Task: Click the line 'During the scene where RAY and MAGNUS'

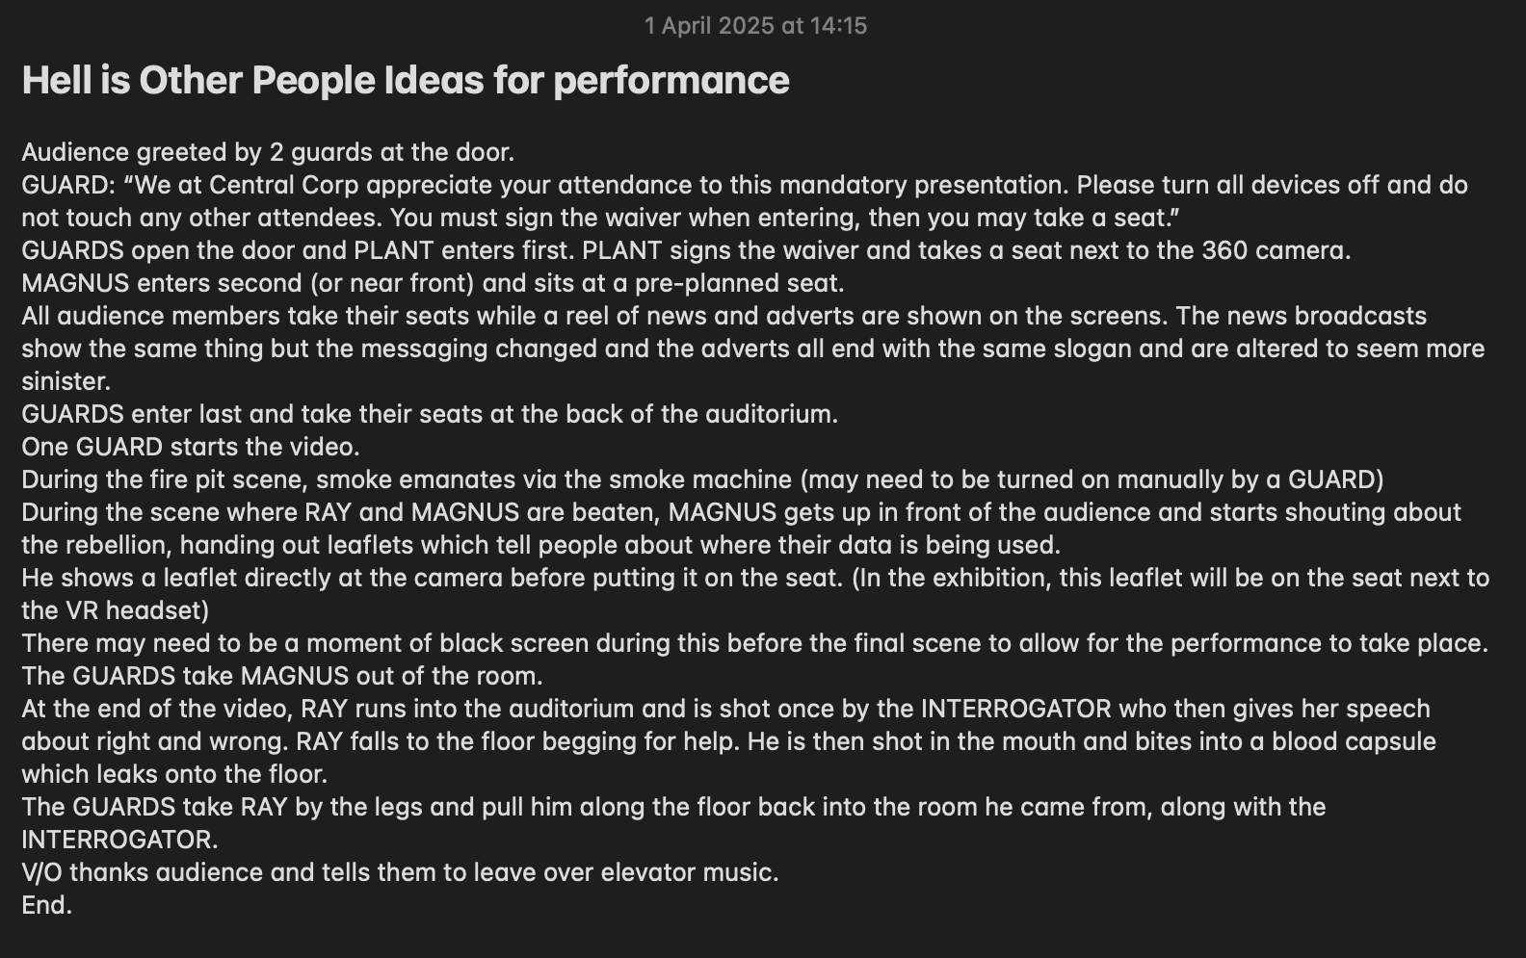Action: pos(741,513)
